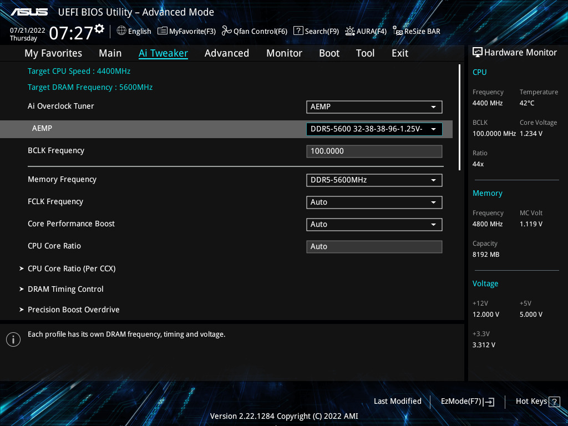This screenshot has width=568, height=426.
Task: Click BCLK value 100.0000 MHz in monitor
Action: click(x=494, y=134)
